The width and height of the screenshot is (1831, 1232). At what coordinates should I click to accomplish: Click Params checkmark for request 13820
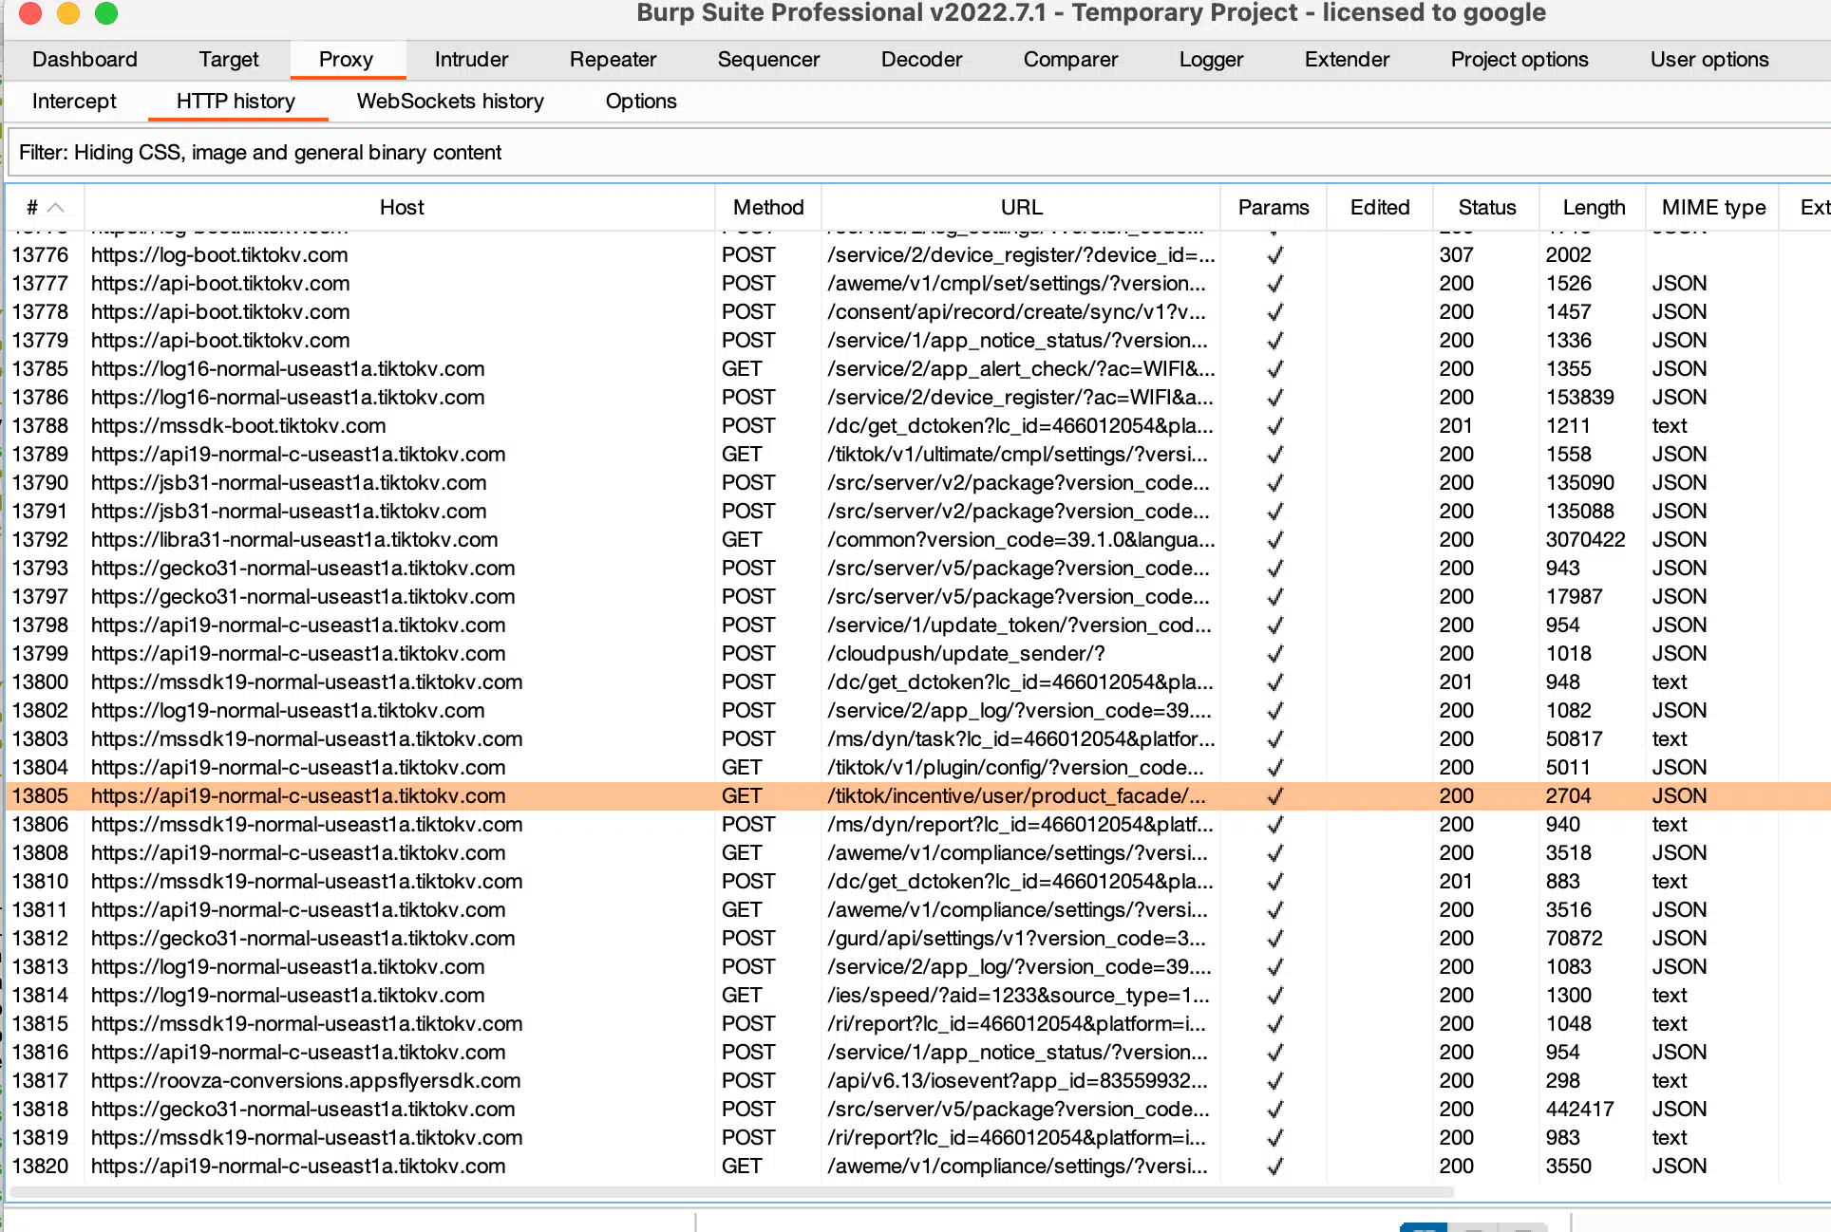pos(1274,1167)
